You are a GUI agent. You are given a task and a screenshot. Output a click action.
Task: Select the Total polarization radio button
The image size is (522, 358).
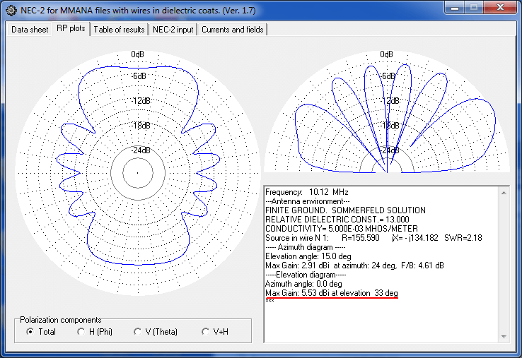pos(29,332)
